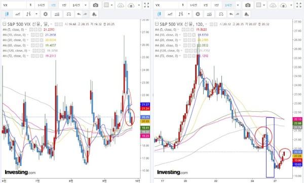Choose the bar chart style icon in the left chart
304x183 pixels.
pyautogui.click(x=29, y=14)
